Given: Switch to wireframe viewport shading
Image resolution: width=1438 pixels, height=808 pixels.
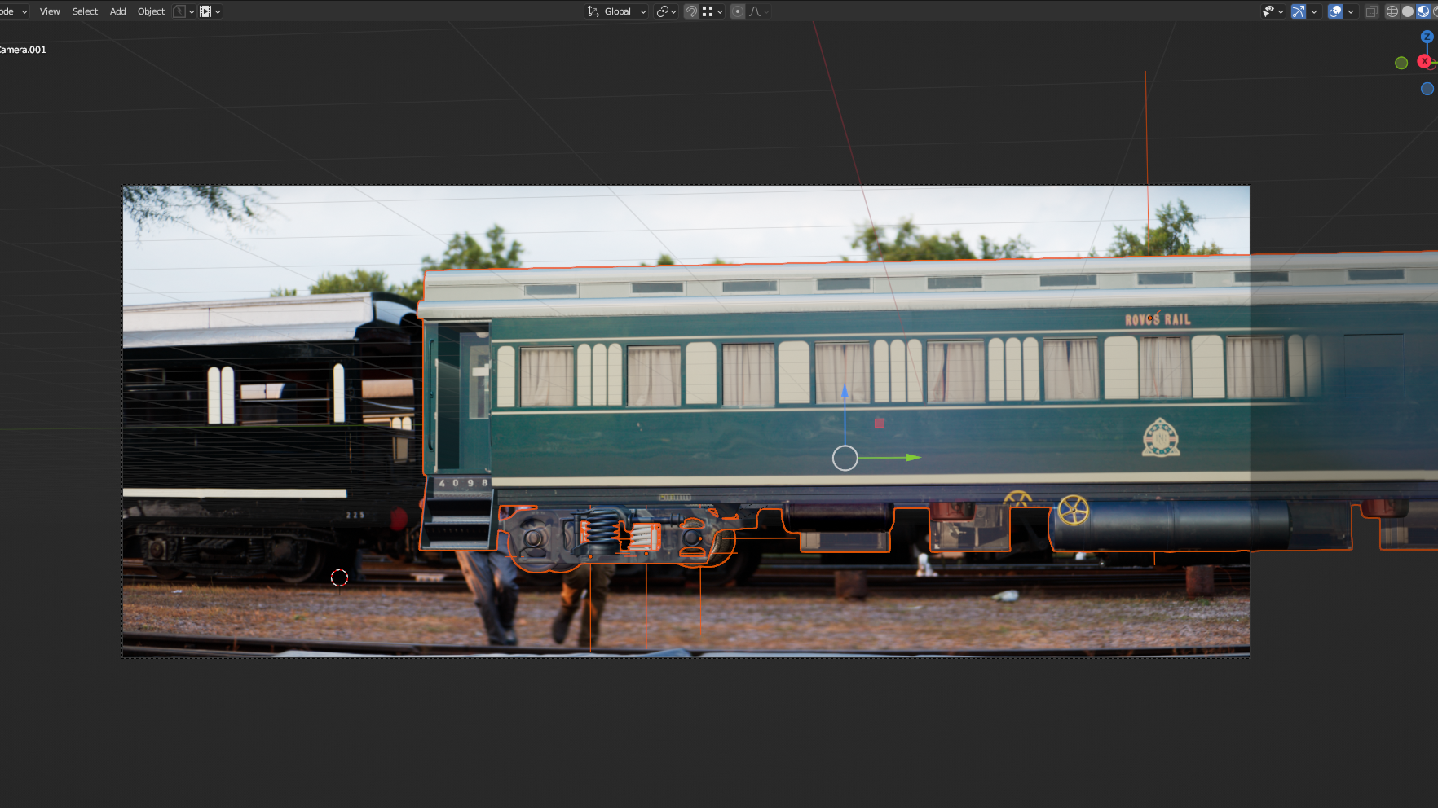Looking at the screenshot, I should [x=1392, y=11].
